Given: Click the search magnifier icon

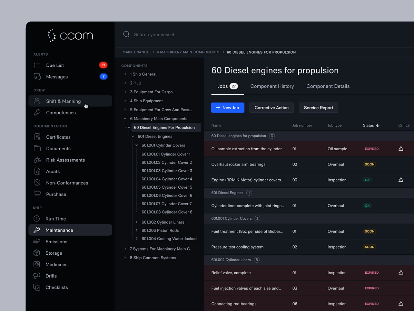Looking at the screenshot, I should point(126,35).
